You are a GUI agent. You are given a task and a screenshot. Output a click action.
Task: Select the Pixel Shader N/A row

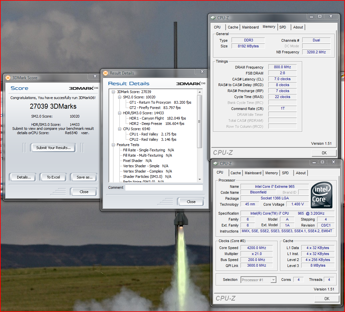(x=137, y=161)
